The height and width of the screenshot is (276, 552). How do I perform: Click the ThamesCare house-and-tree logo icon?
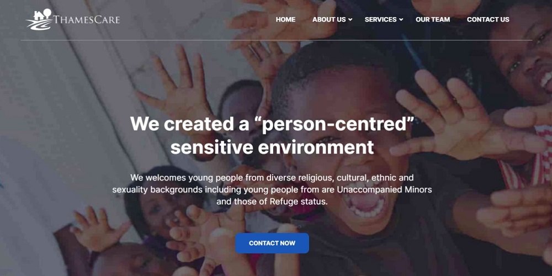(39, 19)
